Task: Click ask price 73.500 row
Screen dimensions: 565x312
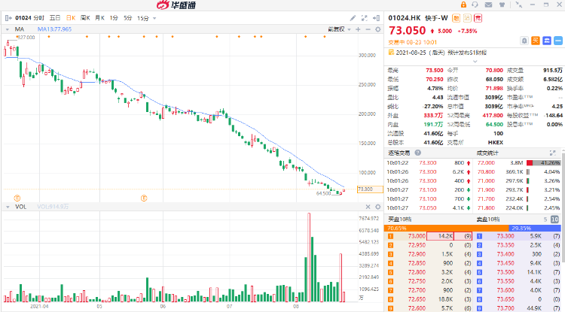Action: coord(518,272)
